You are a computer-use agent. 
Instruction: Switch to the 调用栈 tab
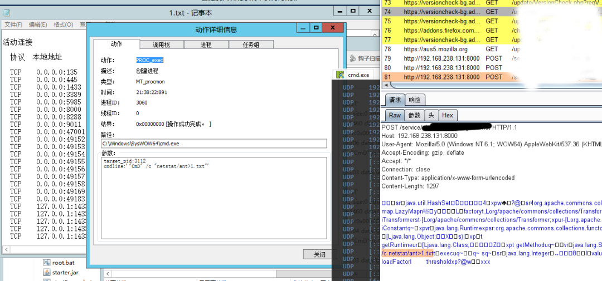point(162,45)
